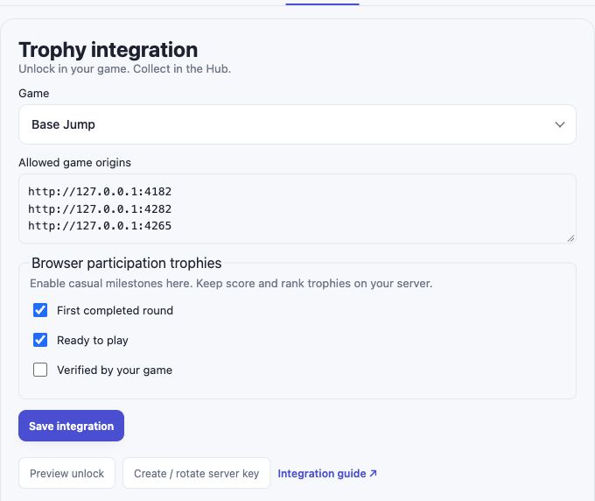Click Create / rotate server key button
The height and width of the screenshot is (501, 595).
pyautogui.click(x=196, y=473)
